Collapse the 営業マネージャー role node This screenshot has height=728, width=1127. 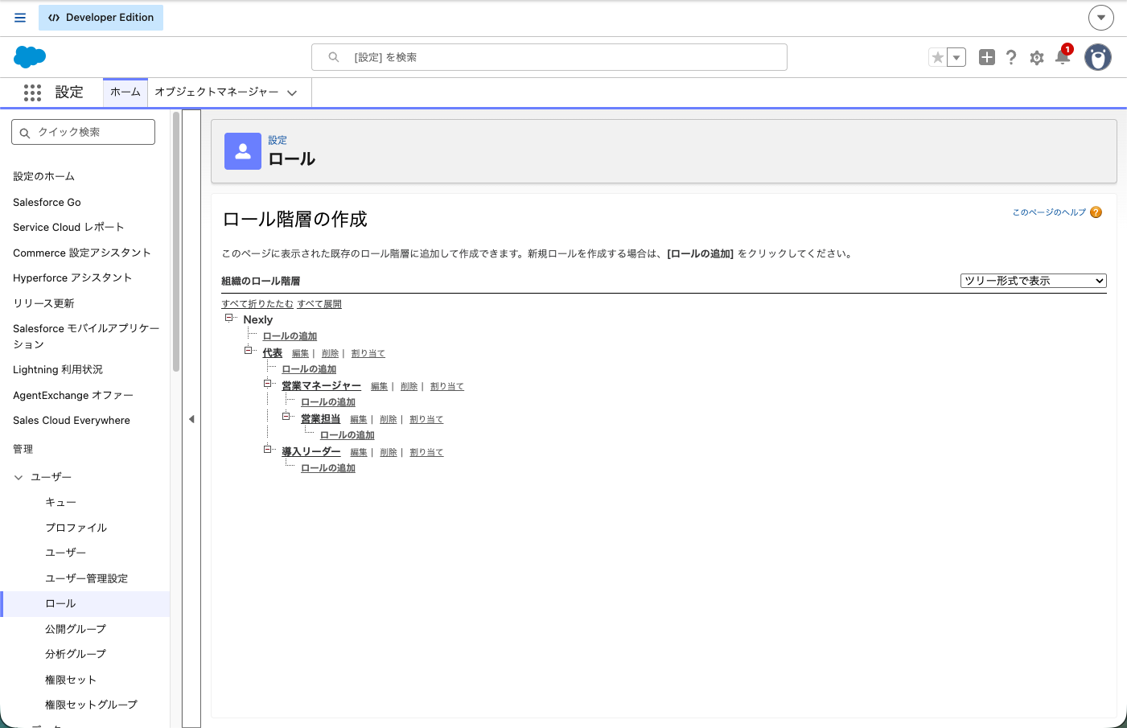(267, 384)
